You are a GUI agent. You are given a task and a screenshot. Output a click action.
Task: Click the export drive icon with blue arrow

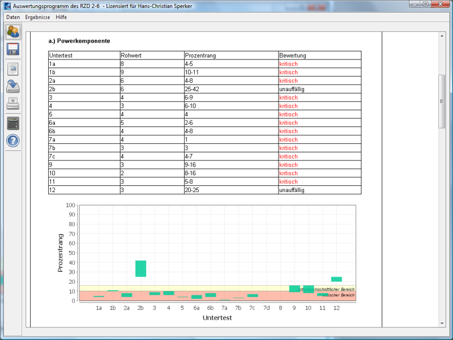(13, 86)
